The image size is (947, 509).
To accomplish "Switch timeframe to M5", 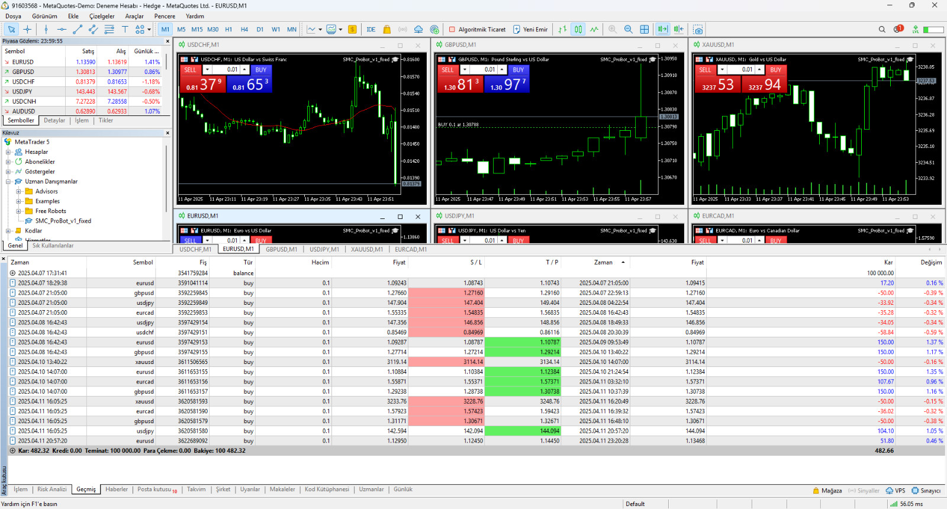I will tap(181, 29).
